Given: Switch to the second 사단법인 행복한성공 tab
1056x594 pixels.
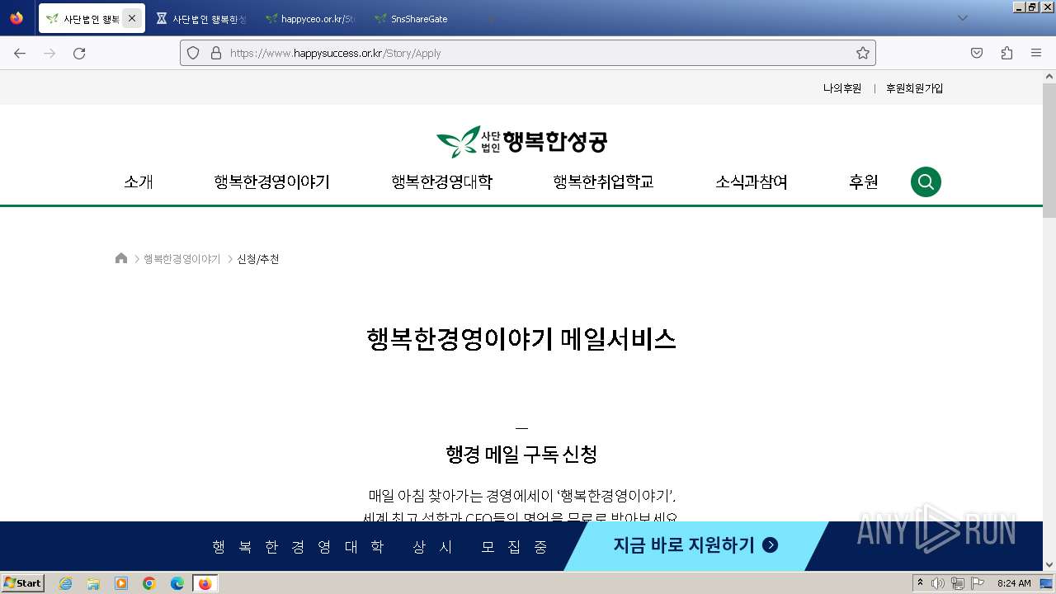Looking at the screenshot, I should 202,18.
